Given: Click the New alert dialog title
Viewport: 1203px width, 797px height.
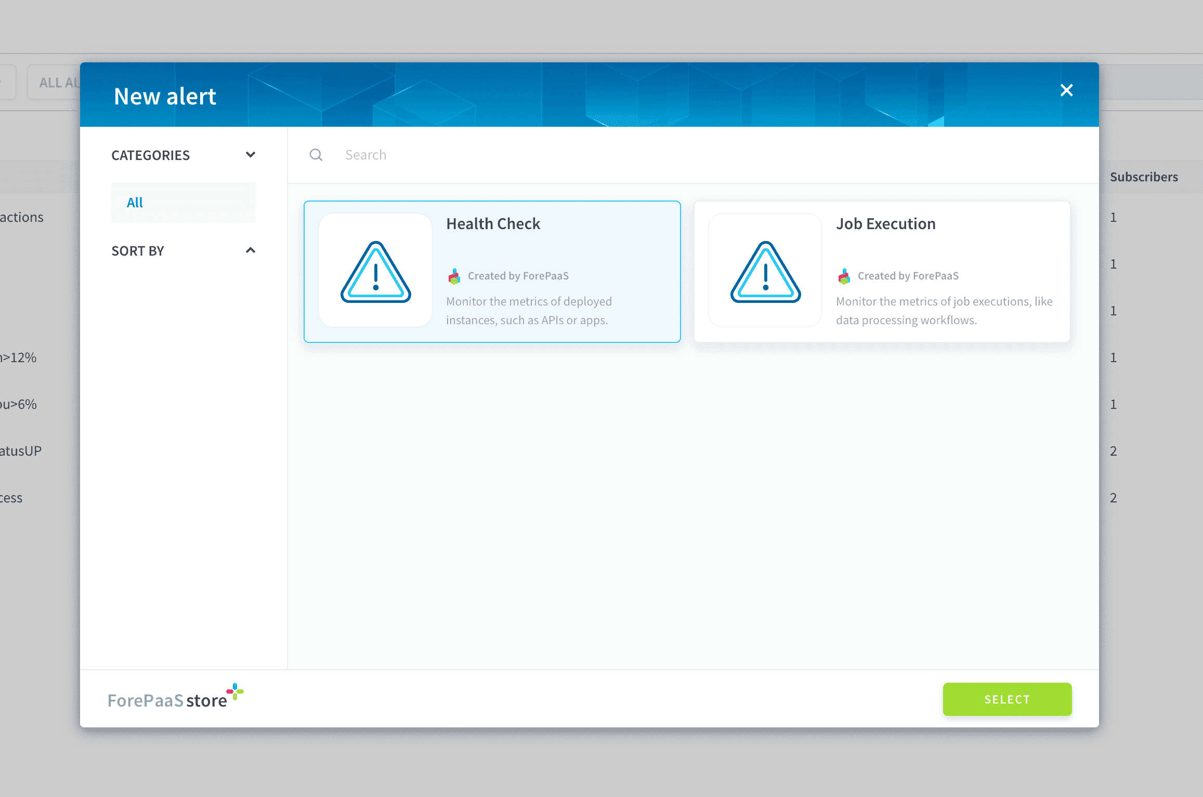Looking at the screenshot, I should (x=165, y=97).
